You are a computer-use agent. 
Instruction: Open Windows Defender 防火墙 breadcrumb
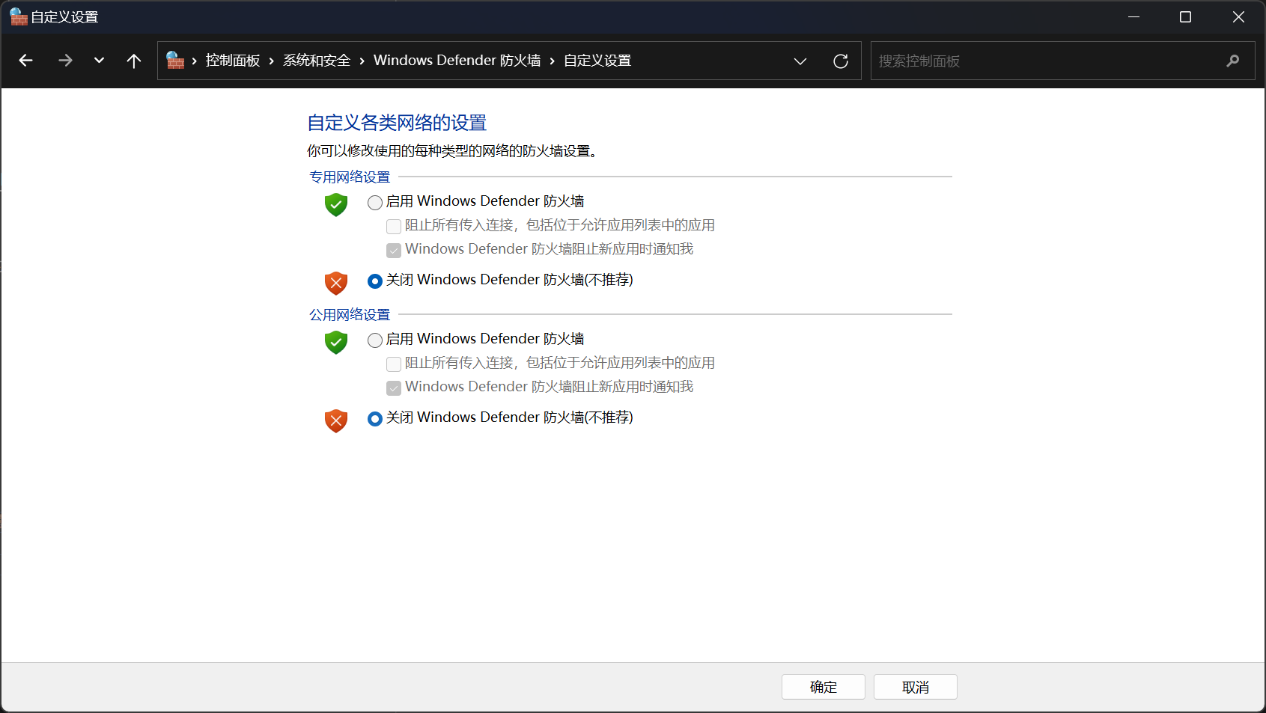pos(457,61)
